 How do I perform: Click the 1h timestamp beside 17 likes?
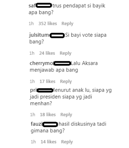32,81
